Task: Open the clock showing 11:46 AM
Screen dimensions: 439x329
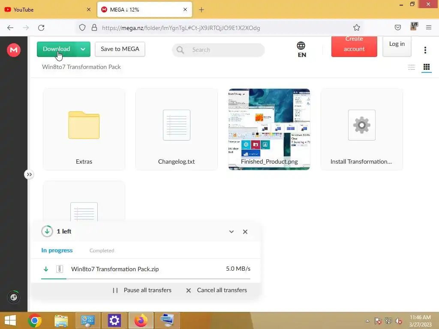Action: (x=420, y=320)
